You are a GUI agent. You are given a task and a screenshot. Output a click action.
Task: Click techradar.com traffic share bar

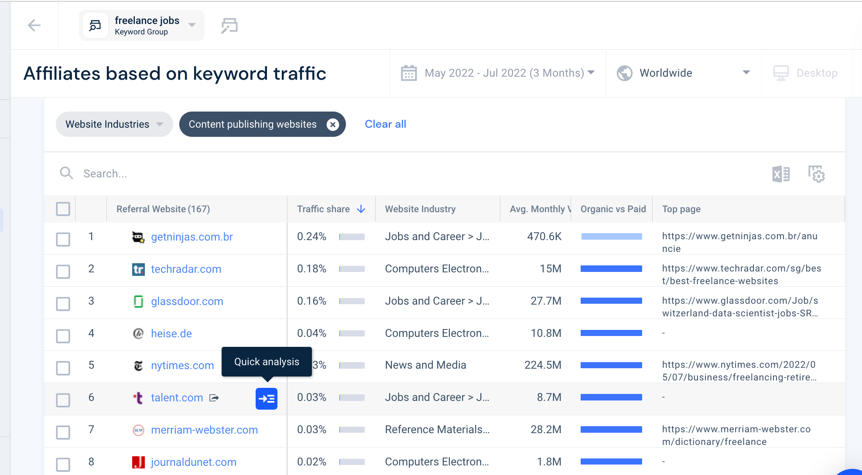pos(352,269)
